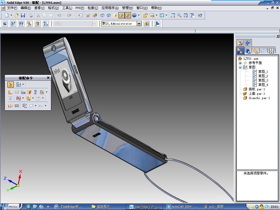
Task: Click the Fit view icon
Action: tap(186, 16)
